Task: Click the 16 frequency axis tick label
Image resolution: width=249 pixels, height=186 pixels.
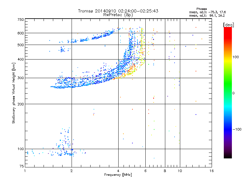Action: coord(211,171)
